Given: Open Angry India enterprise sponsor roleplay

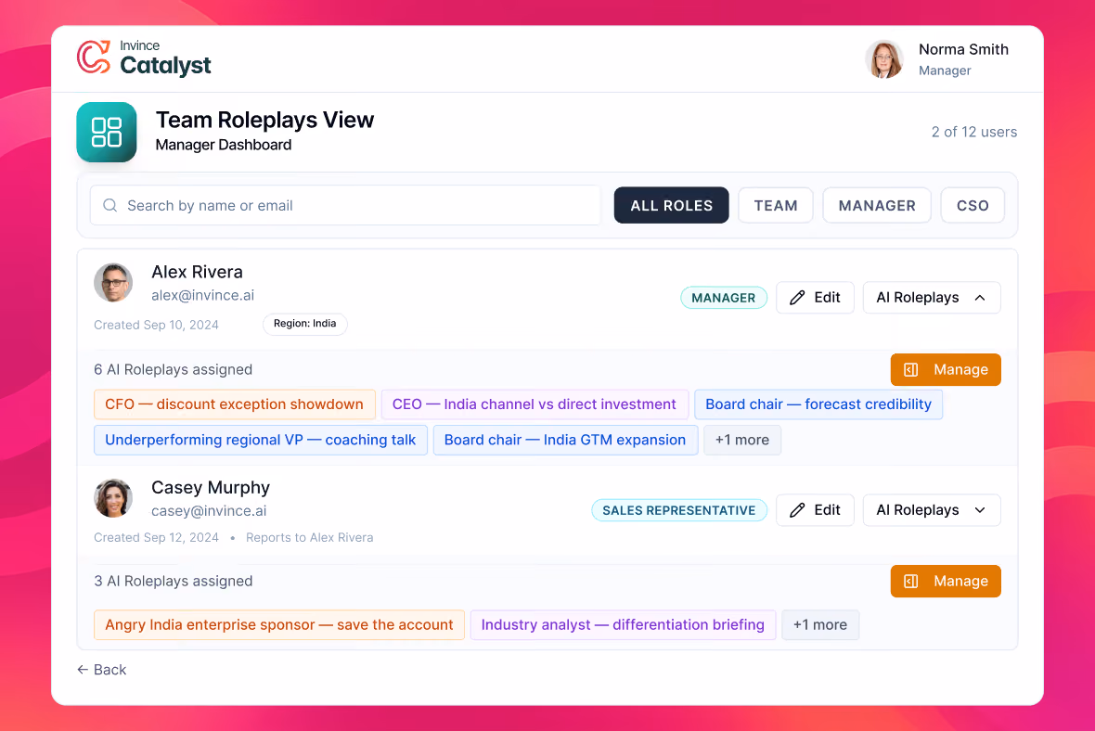Looking at the screenshot, I should (279, 625).
